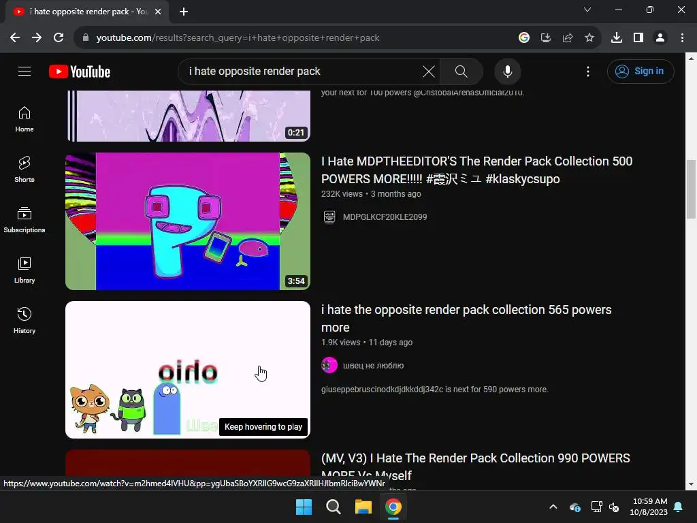Clear the search query with the X icon
The image size is (697, 523).
pos(429,71)
